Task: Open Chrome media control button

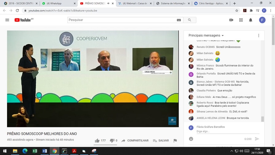Action: (x=258, y=10)
